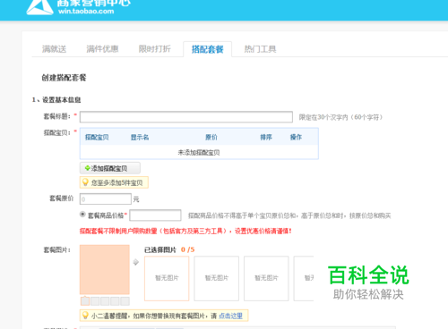Viewport: 448px width, 329px height.
Task: Click the large orange package image preview
Action: pos(105,270)
